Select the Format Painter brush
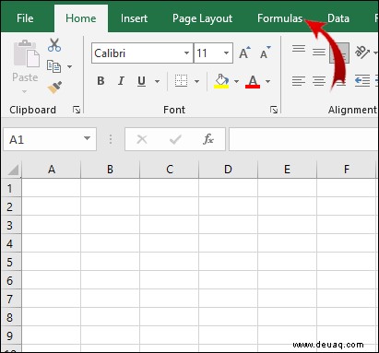The width and height of the screenshot is (379, 353). [x=54, y=88]
